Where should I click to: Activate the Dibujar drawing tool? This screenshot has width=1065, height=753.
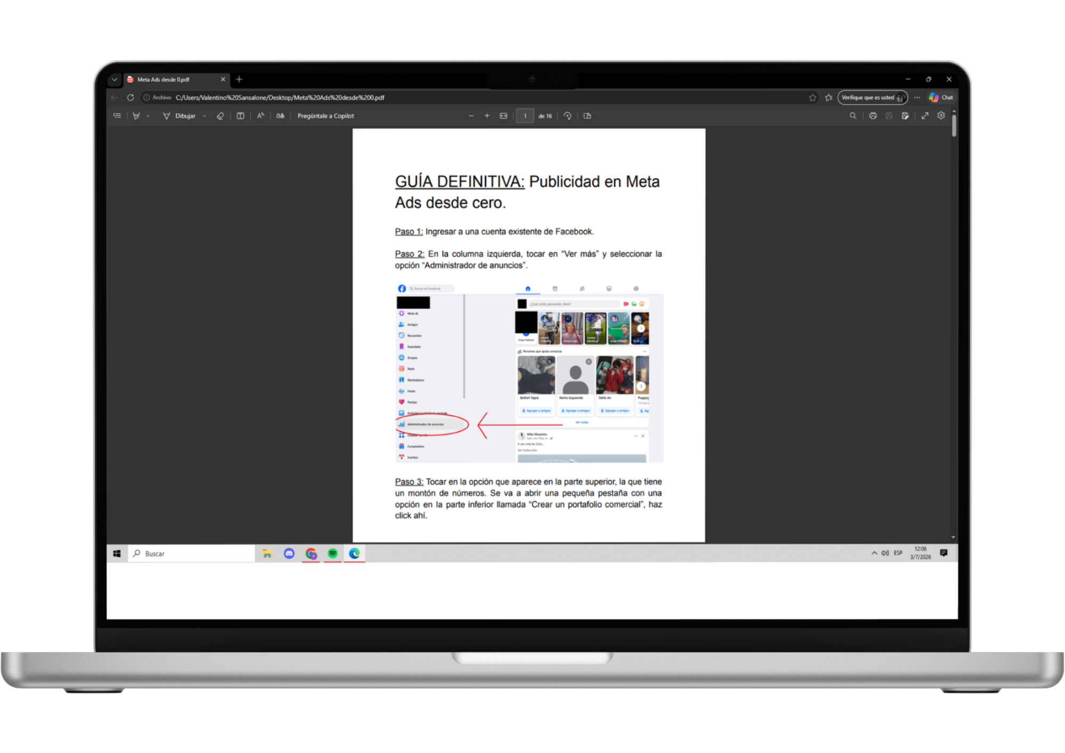pyautogui.click(x=179, y=116)
